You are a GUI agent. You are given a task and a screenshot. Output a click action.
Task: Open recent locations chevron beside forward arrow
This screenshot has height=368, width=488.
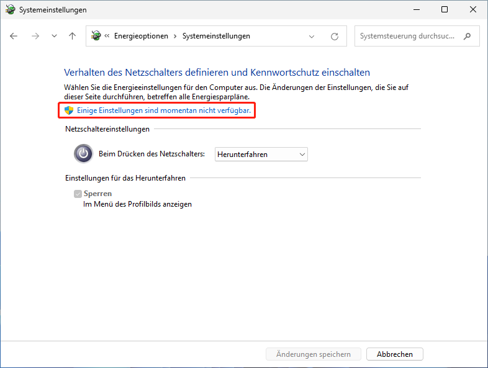[x=54, y=36]
